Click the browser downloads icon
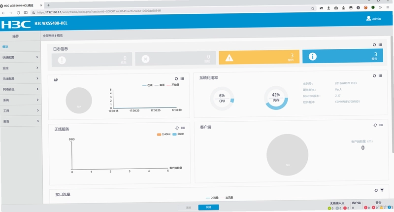Viewport: 394px width, 212px height. point(328,8)
